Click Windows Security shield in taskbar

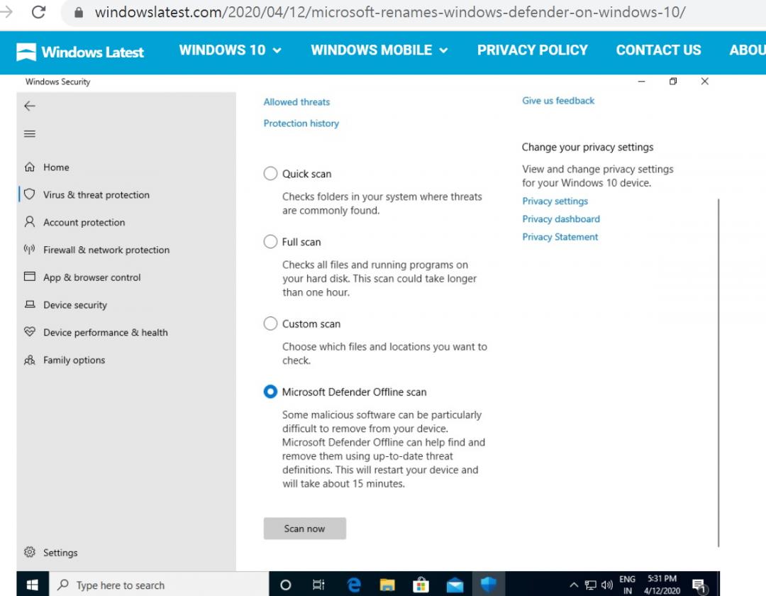[488, 585]
